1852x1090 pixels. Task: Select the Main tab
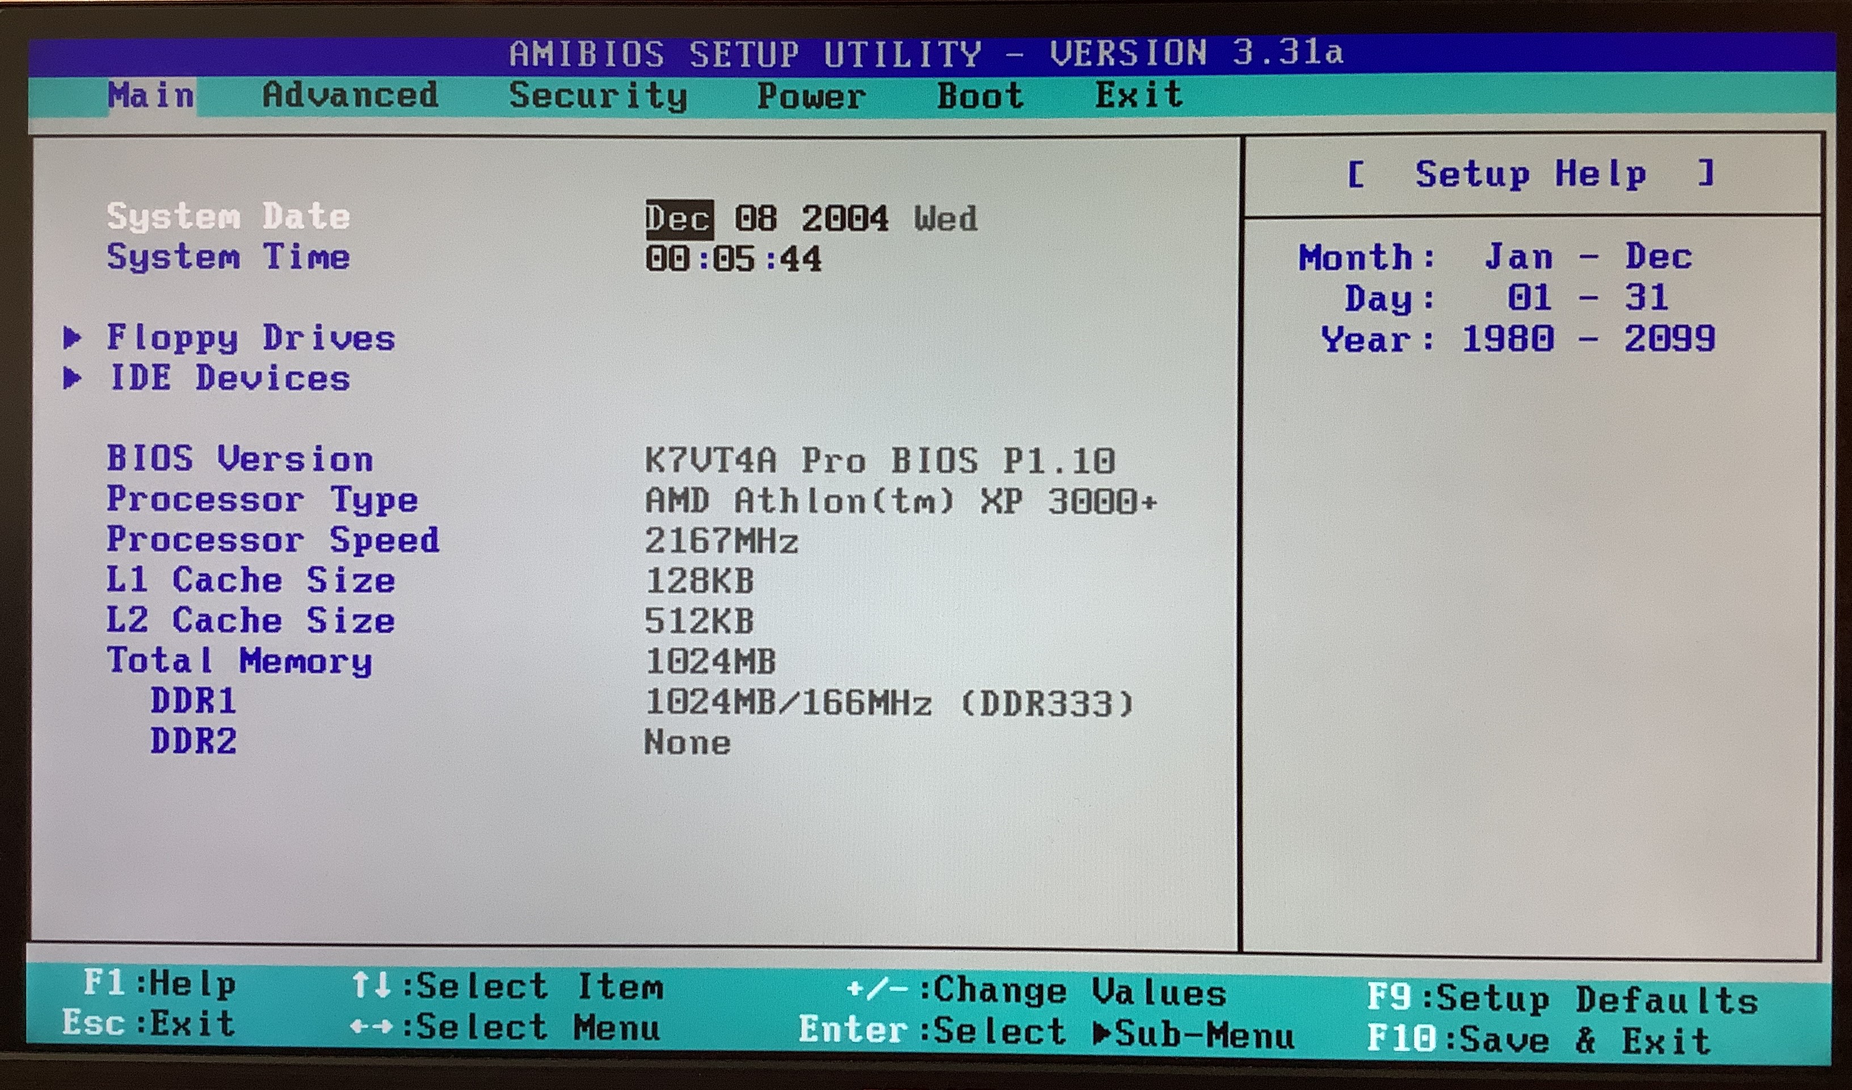tap(151, 95)
